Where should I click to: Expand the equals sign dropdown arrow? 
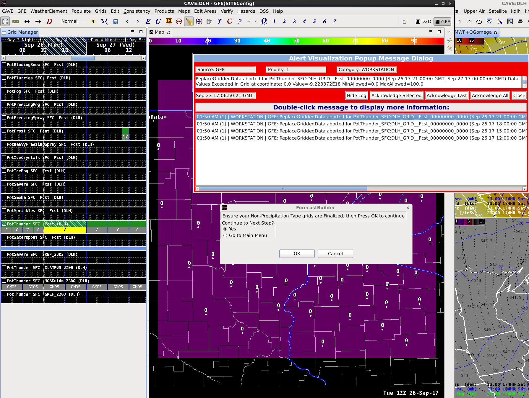point(255,22)
